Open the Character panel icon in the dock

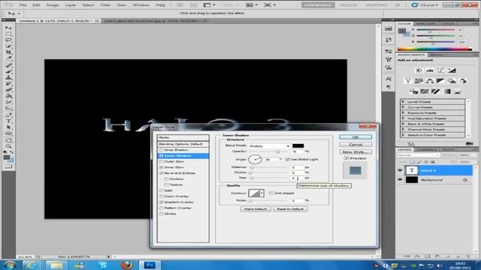click(389, 79)
